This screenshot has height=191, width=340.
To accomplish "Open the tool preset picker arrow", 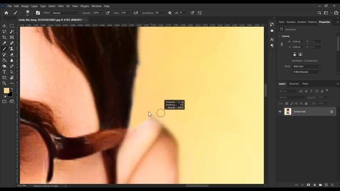I will pos(20,13).
